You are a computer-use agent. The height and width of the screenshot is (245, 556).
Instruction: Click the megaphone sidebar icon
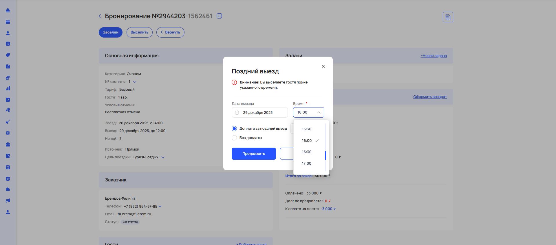8,201
